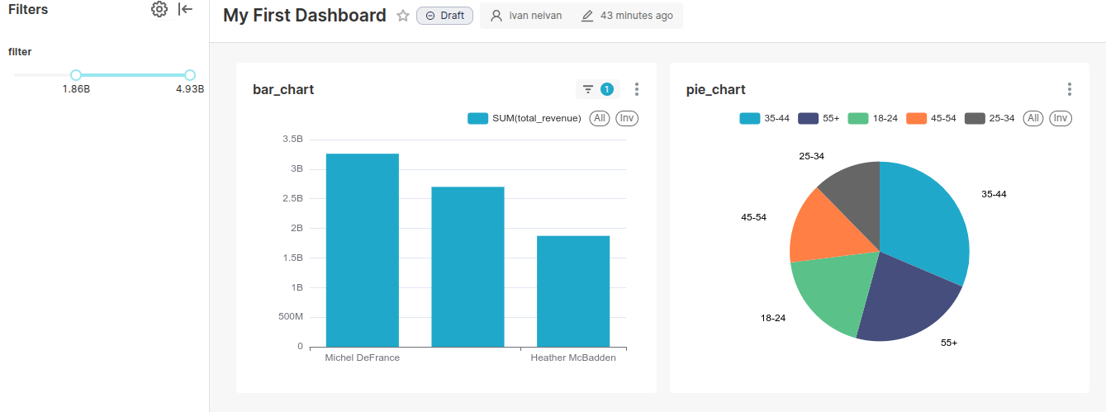Open the Filters settings gear
This screenshot has height=412, width=1106.
[x=159, y=10]
